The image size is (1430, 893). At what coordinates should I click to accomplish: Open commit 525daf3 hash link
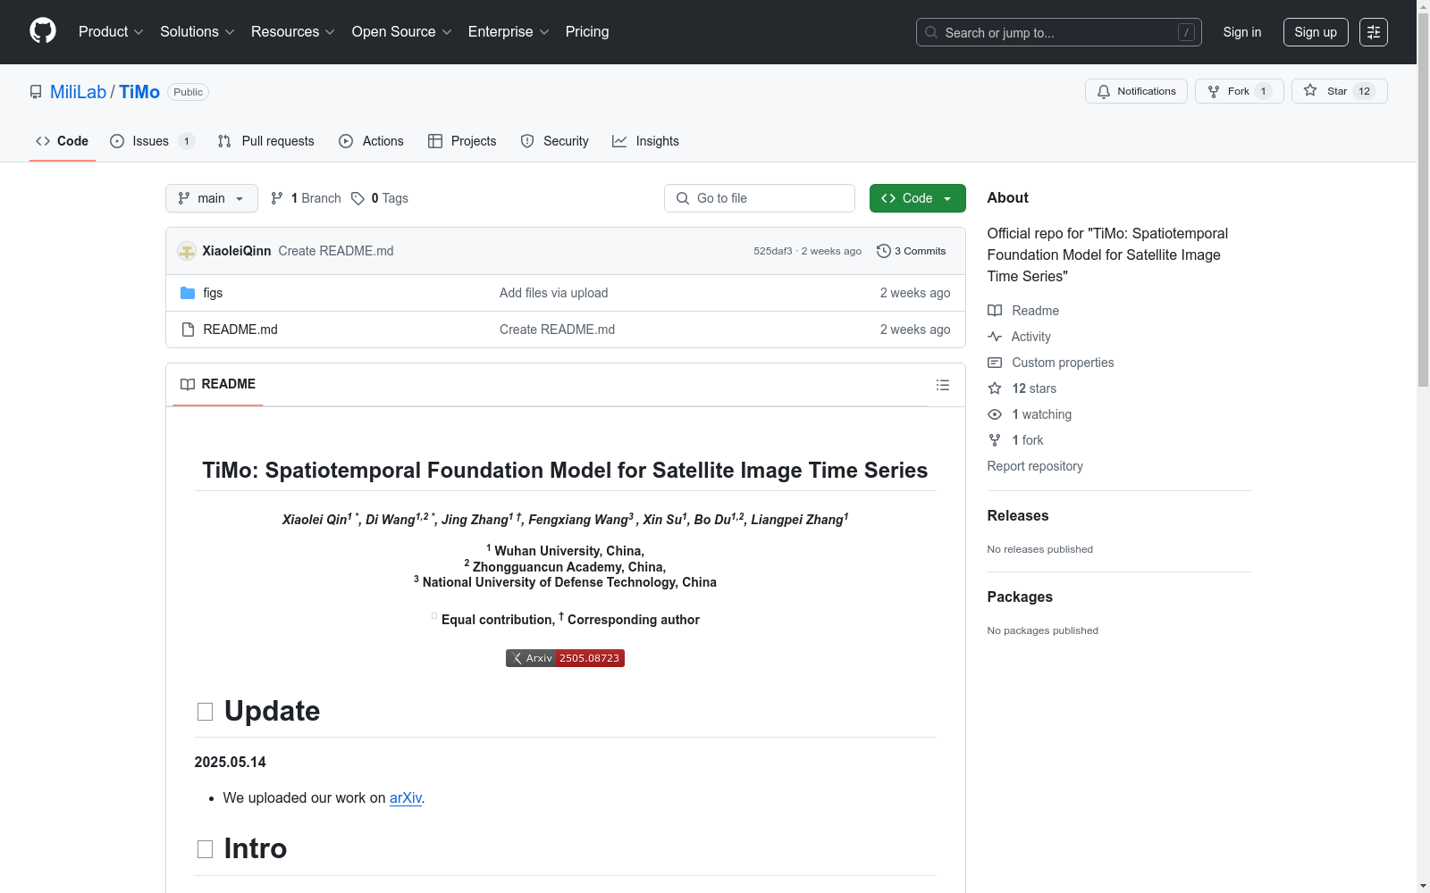click(x=773, y=251)
